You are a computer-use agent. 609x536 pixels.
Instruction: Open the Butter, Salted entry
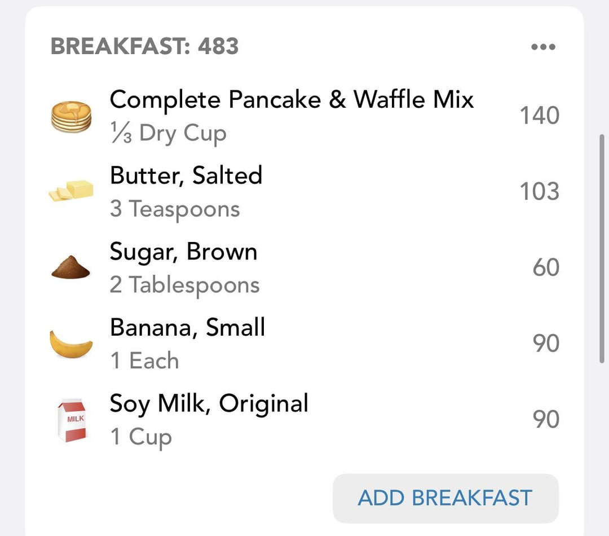[x=304, y=191]
